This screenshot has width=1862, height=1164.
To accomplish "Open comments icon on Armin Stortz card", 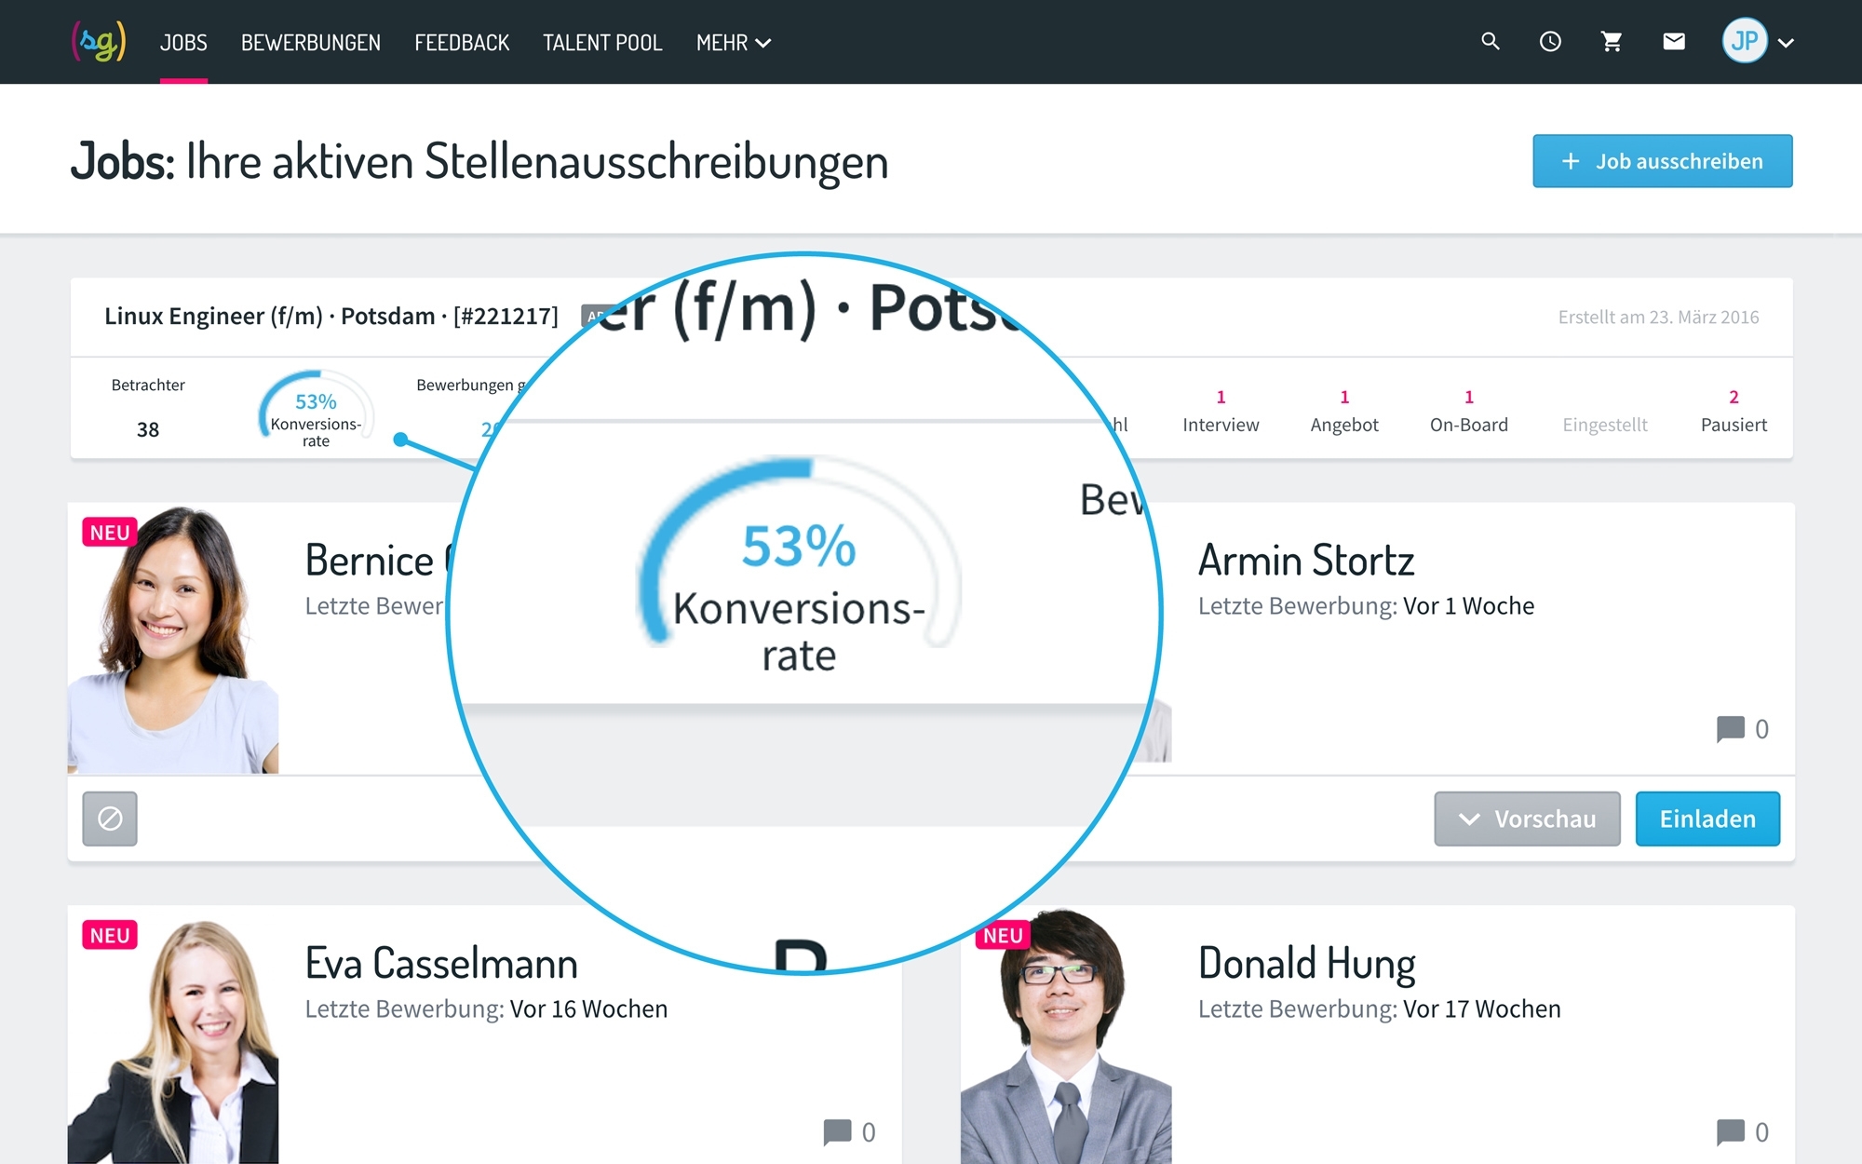I will (x=1731, y=729).
